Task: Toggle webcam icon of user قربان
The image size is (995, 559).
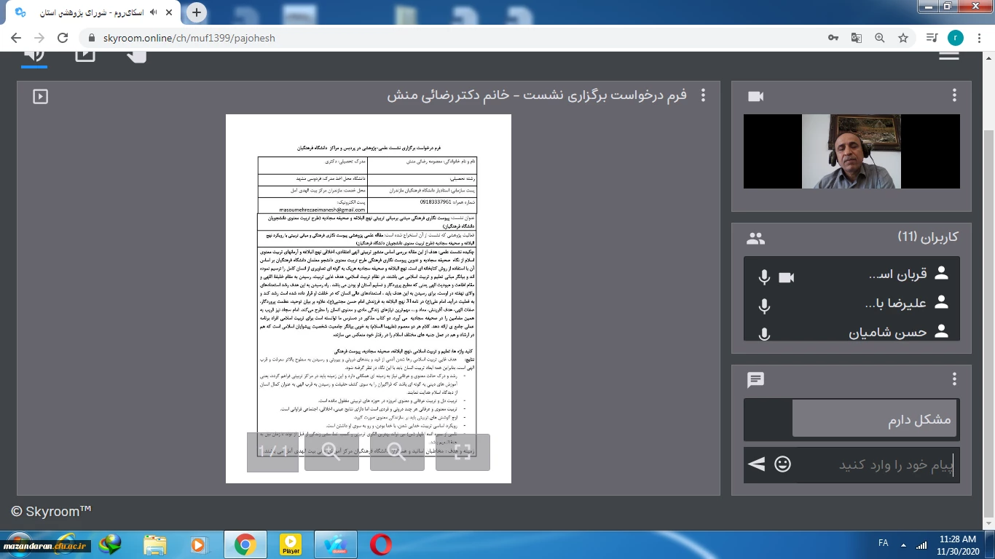Action: click(x=786, y=277)
